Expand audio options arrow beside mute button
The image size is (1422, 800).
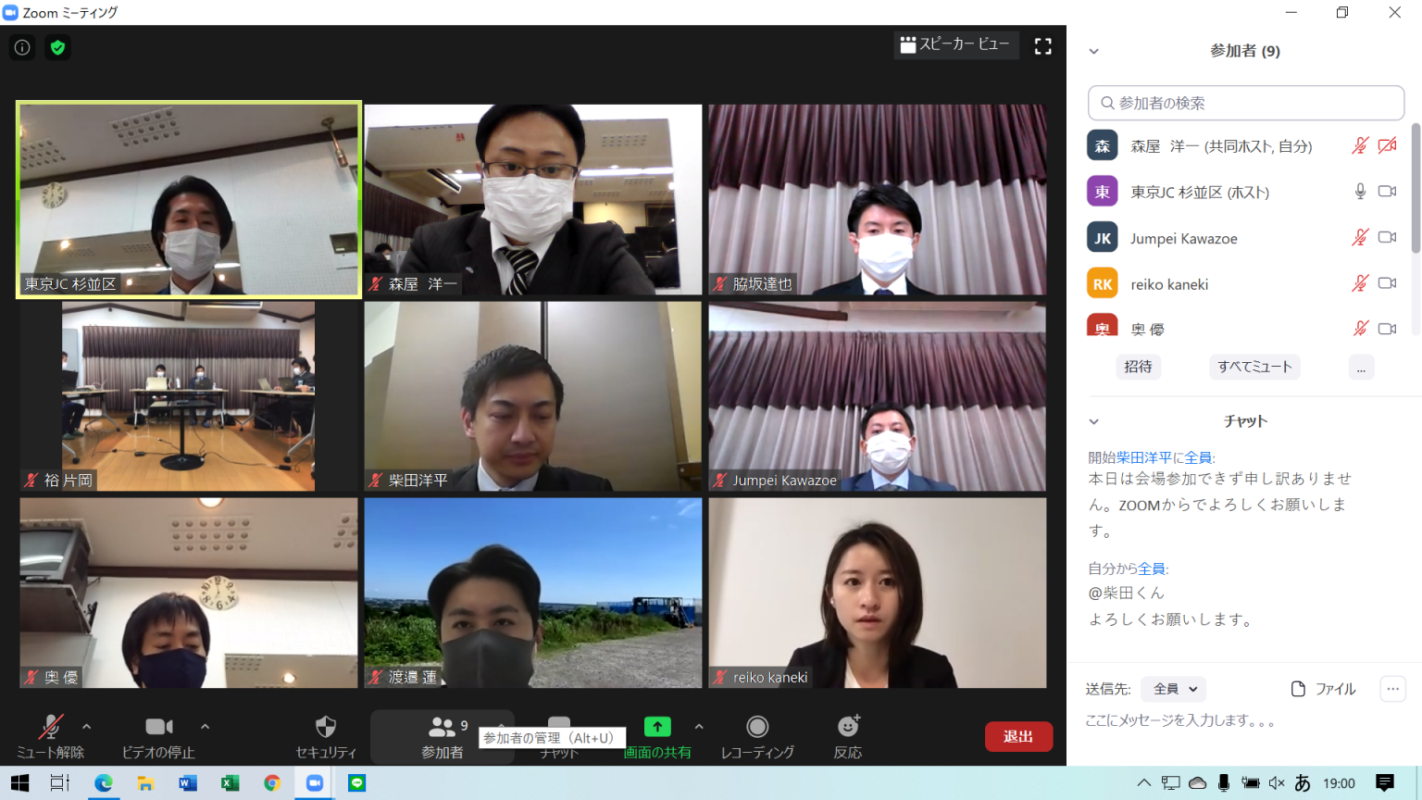tap(87, 727)
